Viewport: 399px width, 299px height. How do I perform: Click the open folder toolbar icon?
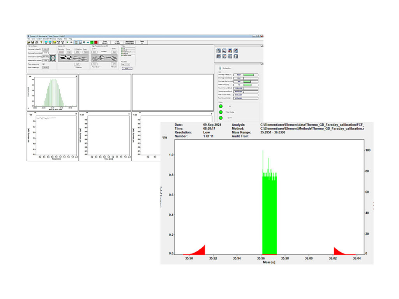tap(28, 42)
